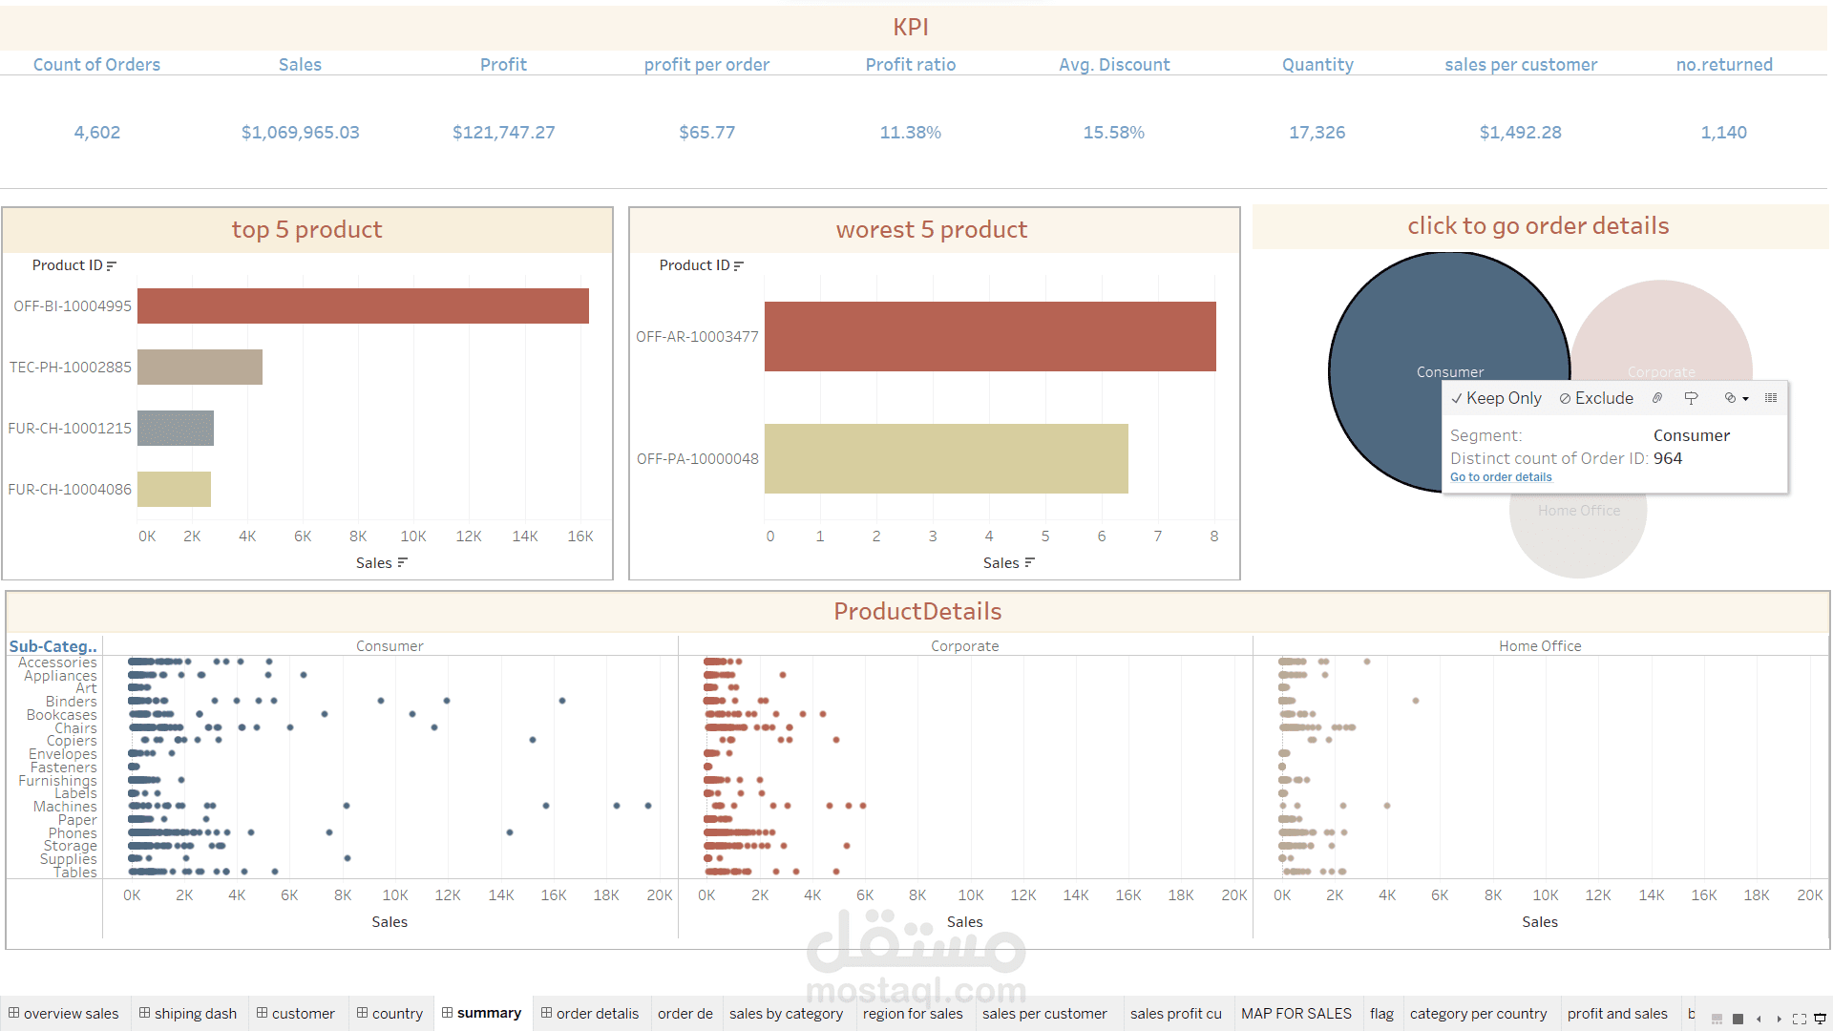The image size is (1833, 1031).
Task: Show filmstrip view icon in the status bar
Action: point(1717,1019)
